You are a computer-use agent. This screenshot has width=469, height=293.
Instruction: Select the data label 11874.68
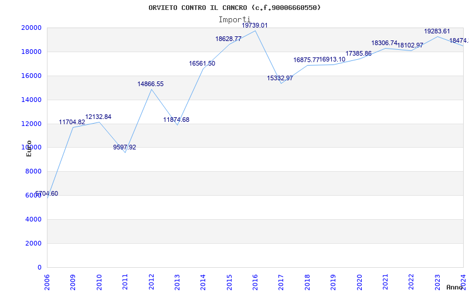(x=176, y=120)
